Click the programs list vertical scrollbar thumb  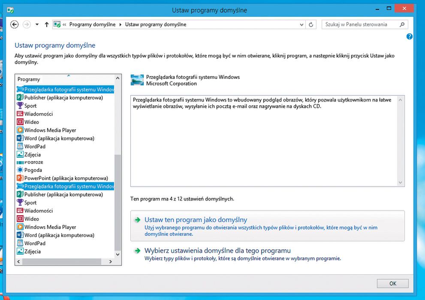pos(118,203)
